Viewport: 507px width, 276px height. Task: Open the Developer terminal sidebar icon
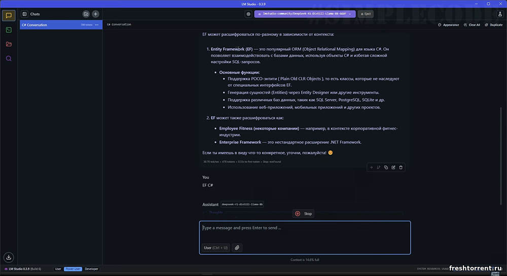(x=9, y=30)
